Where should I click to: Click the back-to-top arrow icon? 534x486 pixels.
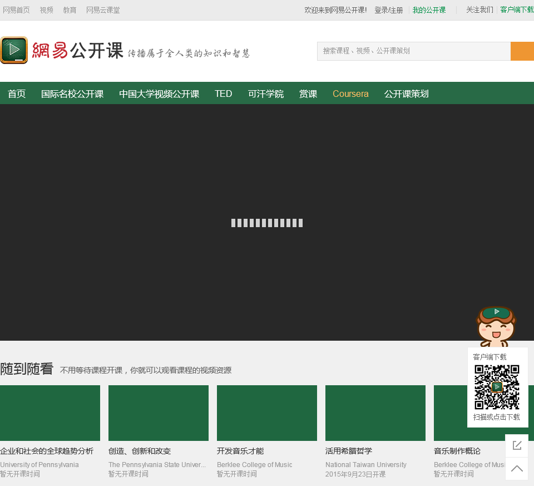tap(517, 469)
